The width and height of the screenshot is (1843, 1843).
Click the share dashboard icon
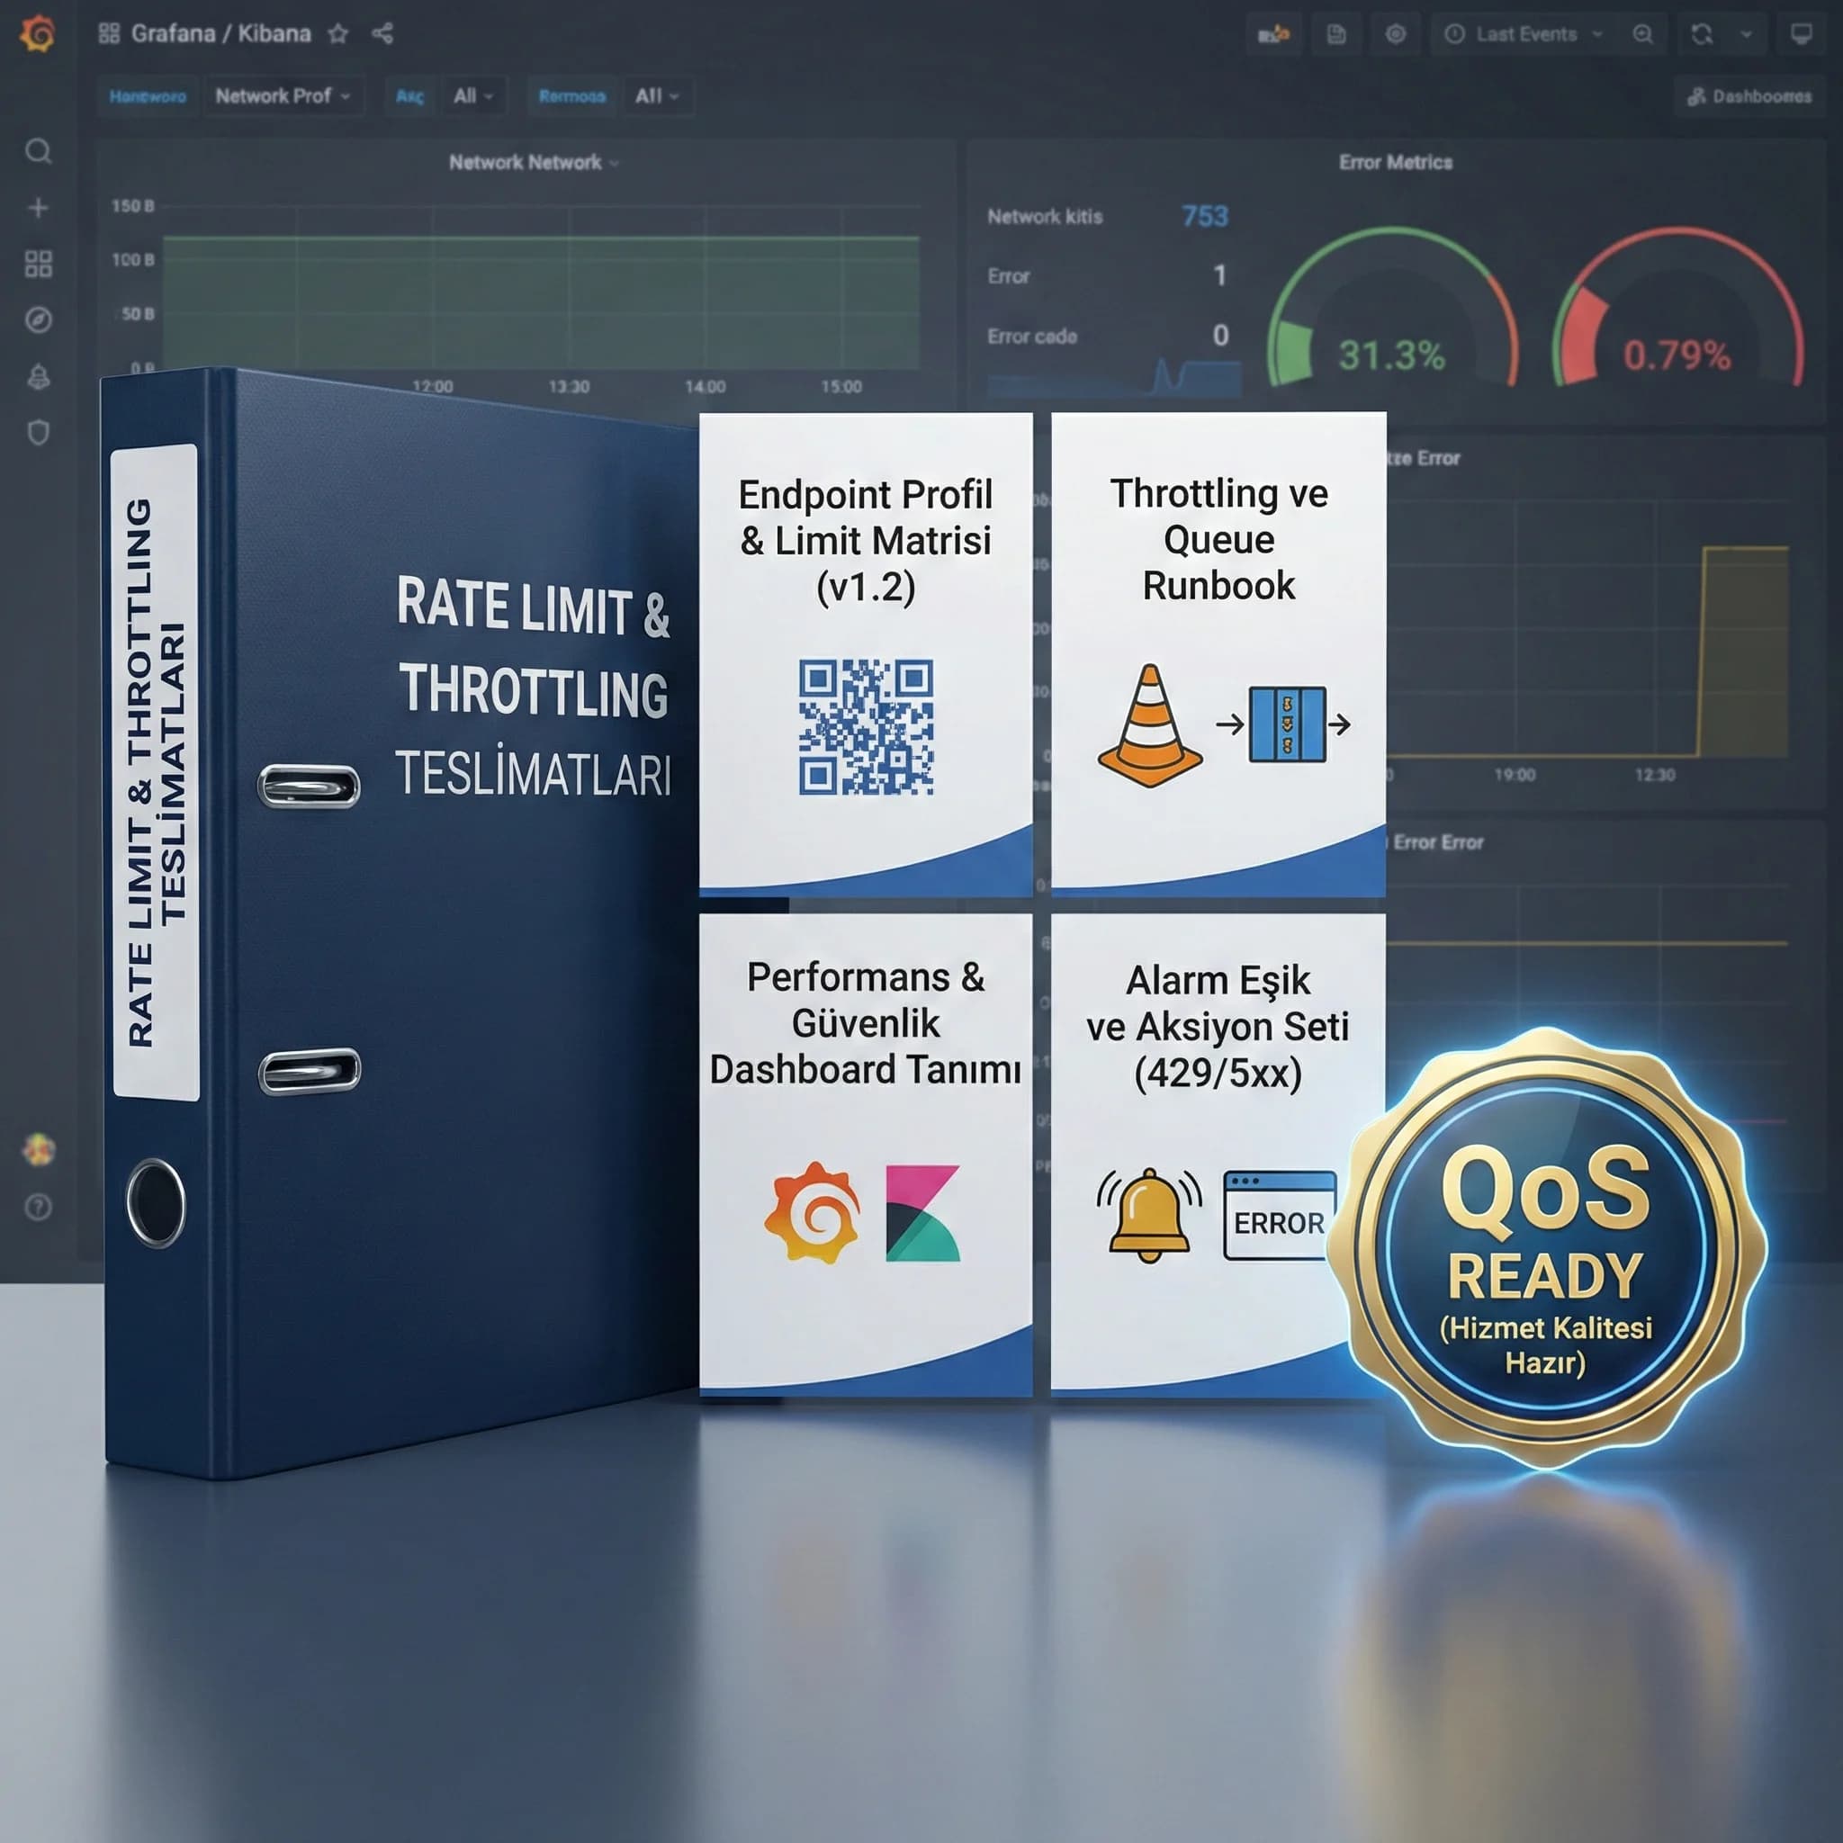click(382, 34)
